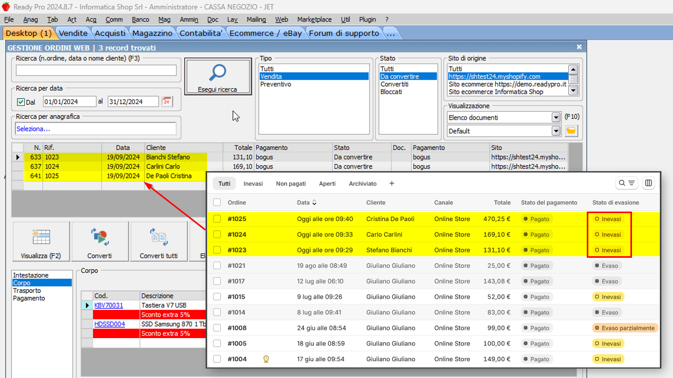Open product link KBV70031
The image size is (673, 378).
tap(109, 305)
